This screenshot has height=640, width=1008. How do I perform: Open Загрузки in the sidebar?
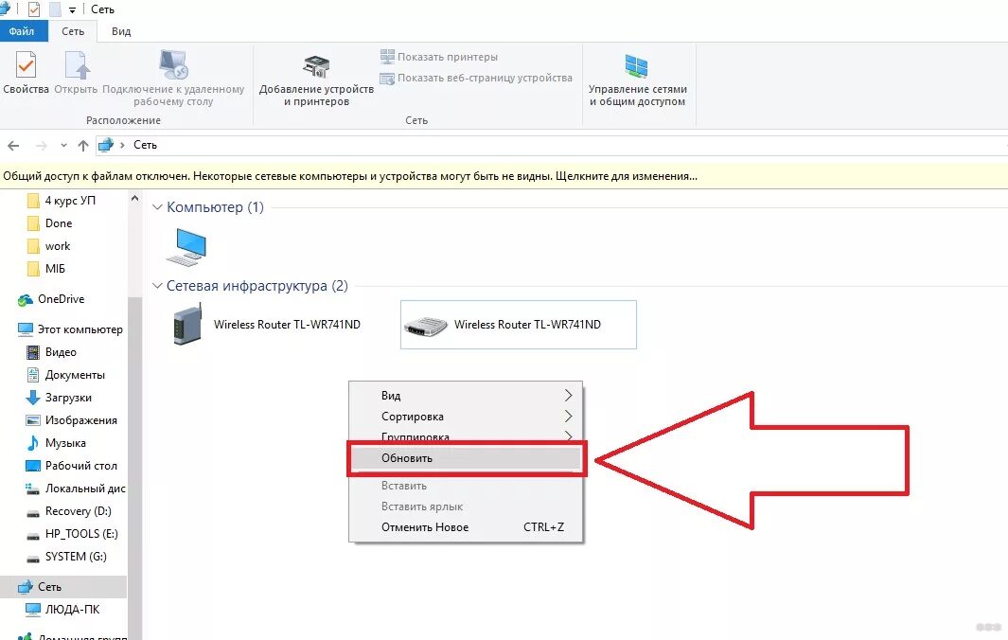(60, 398)
